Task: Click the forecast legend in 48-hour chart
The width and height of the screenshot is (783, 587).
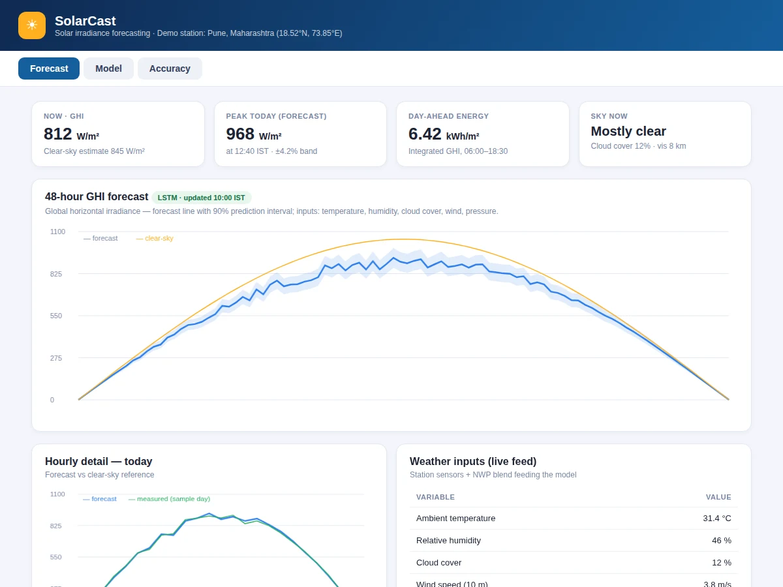Action: point(100,239)
